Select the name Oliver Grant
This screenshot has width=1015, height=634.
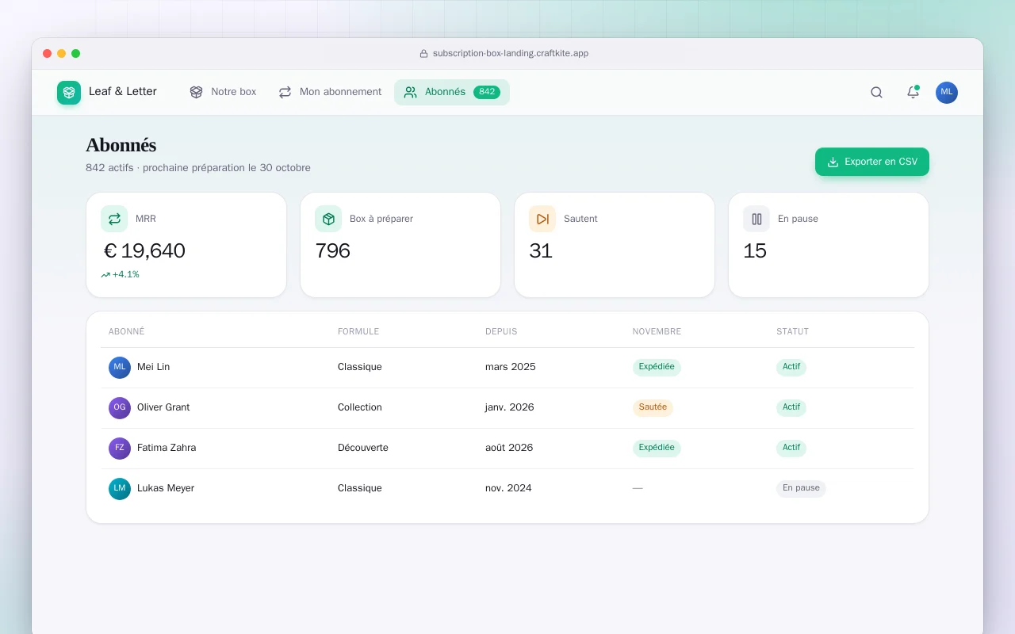coord(163,407)
